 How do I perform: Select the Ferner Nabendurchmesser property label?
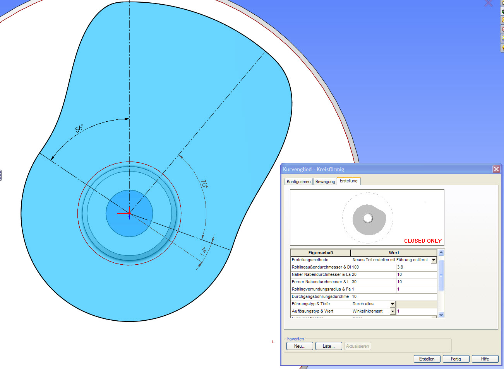click(x=321, y=282)
